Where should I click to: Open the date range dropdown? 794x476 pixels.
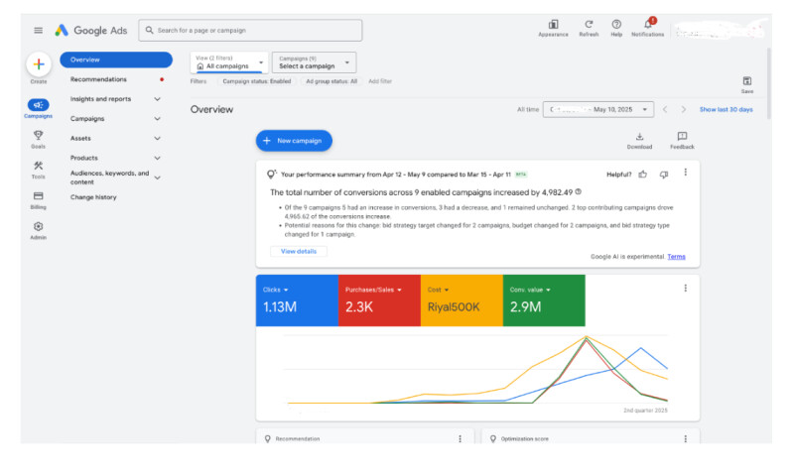pyautogui.click(x=598, y=109)
